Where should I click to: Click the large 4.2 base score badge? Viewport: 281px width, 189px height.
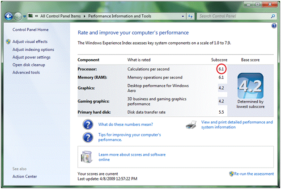251,86
